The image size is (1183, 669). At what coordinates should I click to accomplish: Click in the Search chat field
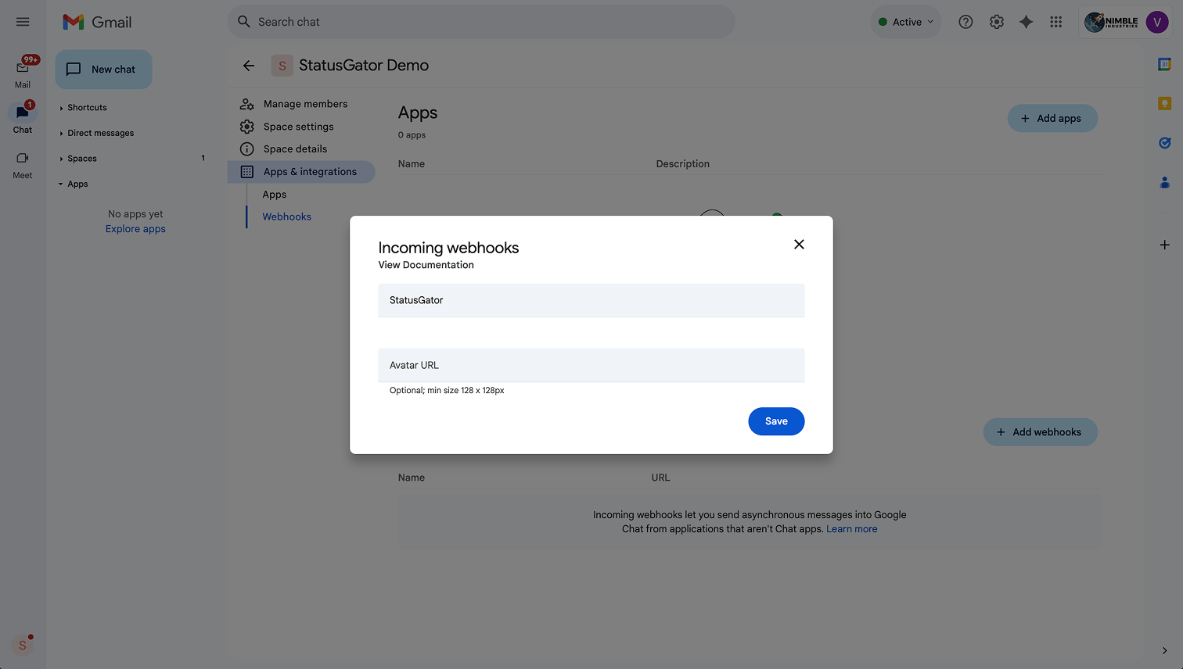point(481,22)
